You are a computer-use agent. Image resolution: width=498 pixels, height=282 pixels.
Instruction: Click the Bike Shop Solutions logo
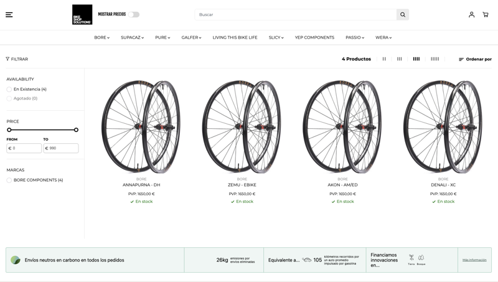(82, 14)
